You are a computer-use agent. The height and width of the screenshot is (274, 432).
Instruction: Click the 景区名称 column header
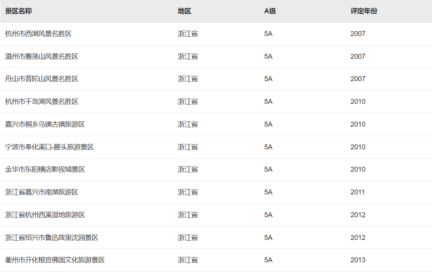(19, 11)
